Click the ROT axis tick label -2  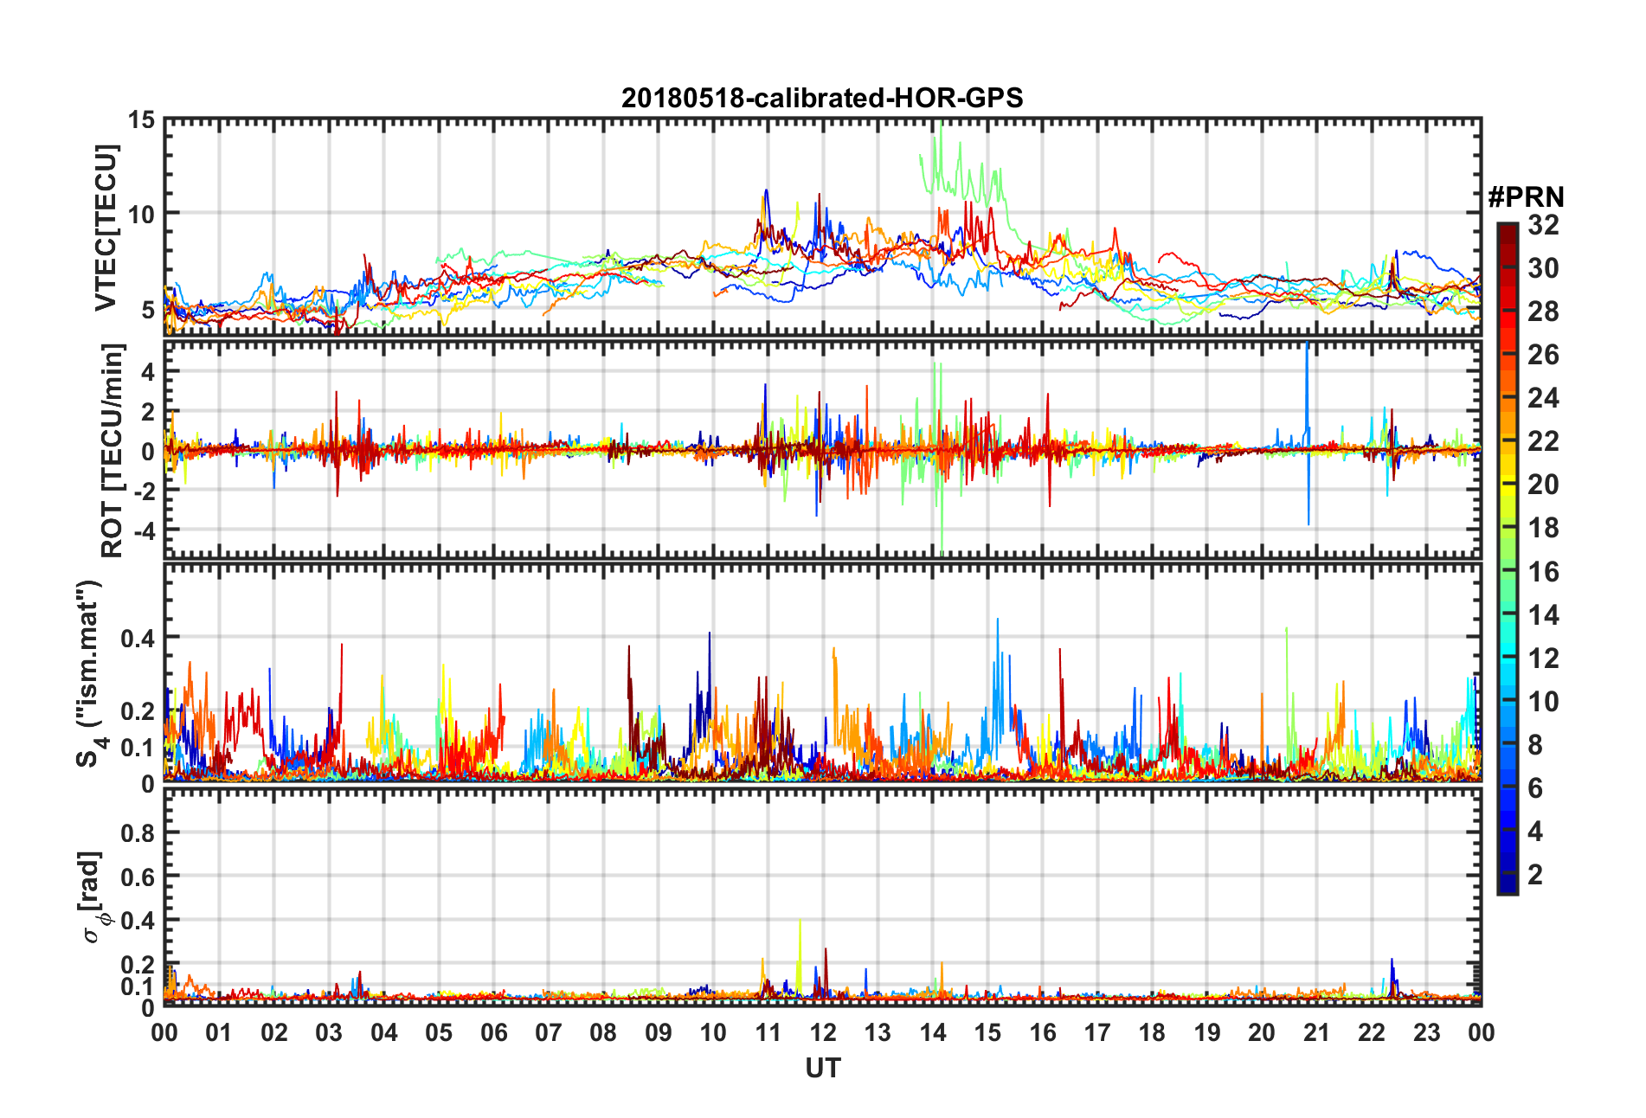144,491
